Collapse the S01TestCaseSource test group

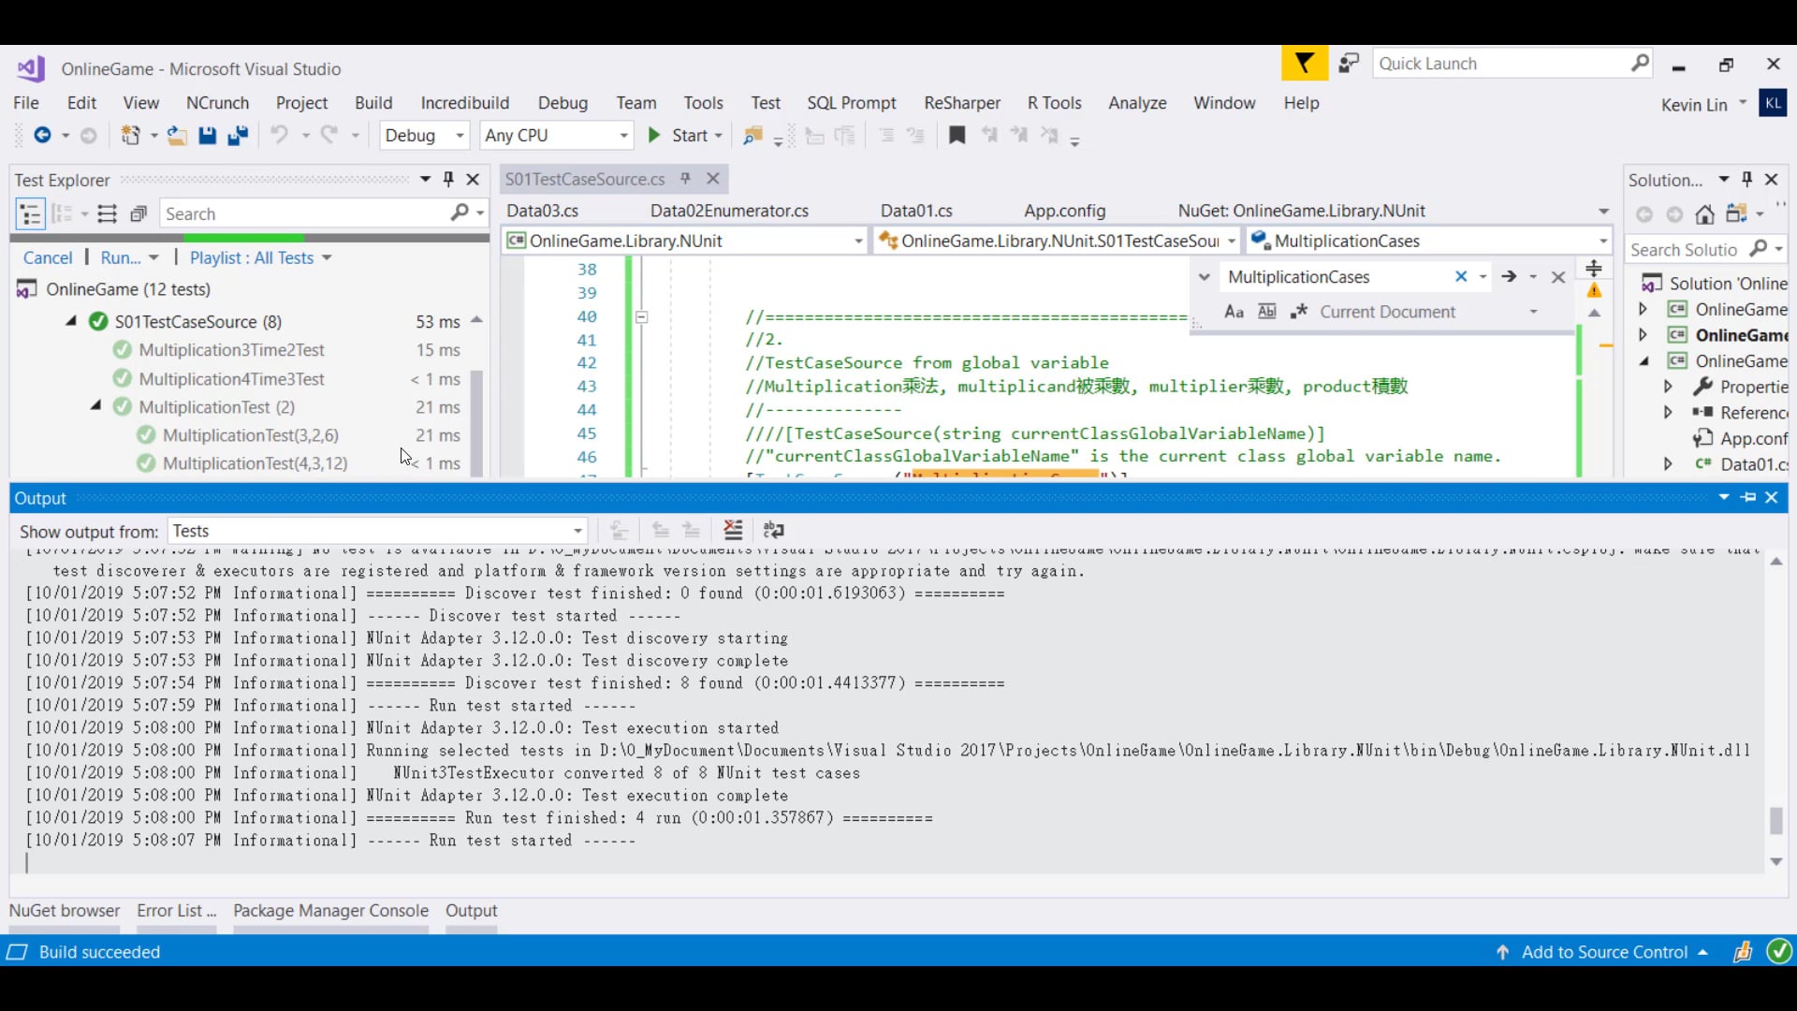72,321
